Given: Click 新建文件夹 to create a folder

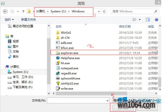Looking at the screenshot, I should 29,19.
